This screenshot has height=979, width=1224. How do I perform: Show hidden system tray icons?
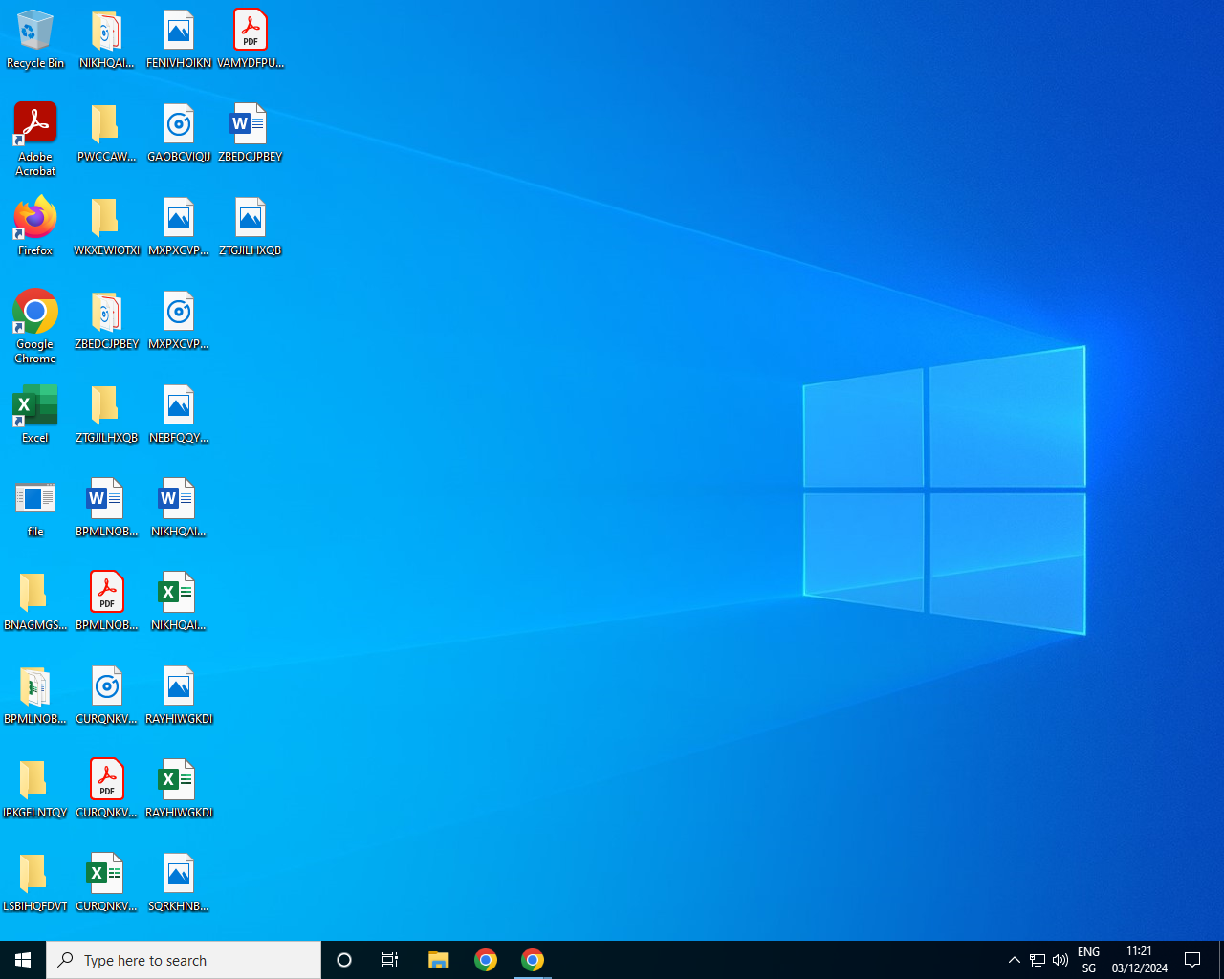tap(1014, 960)
